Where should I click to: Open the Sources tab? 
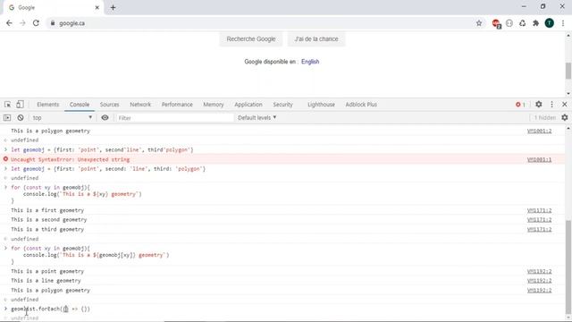(109, 105)
